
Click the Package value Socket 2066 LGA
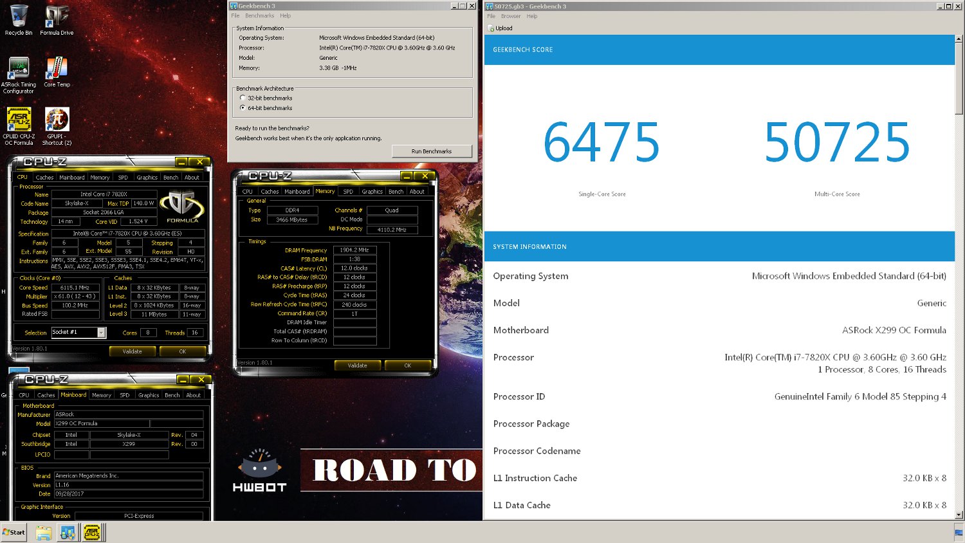pyautogui.click(x=104, y=212)
